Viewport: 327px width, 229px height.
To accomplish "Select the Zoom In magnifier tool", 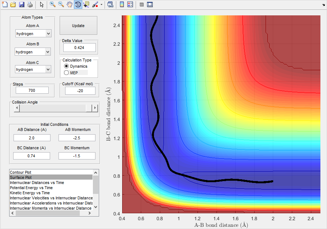I will [53, 5].
